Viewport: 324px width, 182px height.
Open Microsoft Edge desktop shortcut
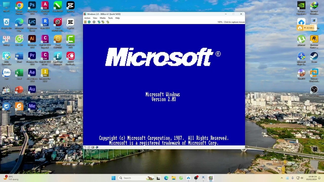(x=19, y=25)
